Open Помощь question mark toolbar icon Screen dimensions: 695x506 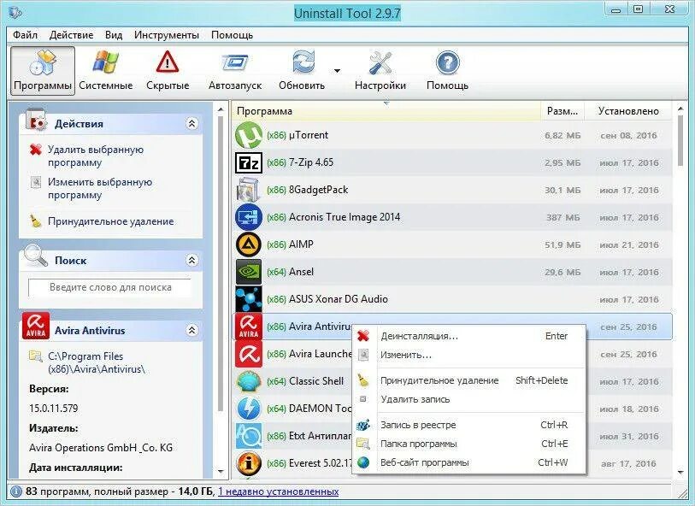point(447,62)
